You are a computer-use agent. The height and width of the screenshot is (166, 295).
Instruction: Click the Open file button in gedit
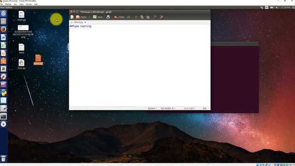[81, 17]
